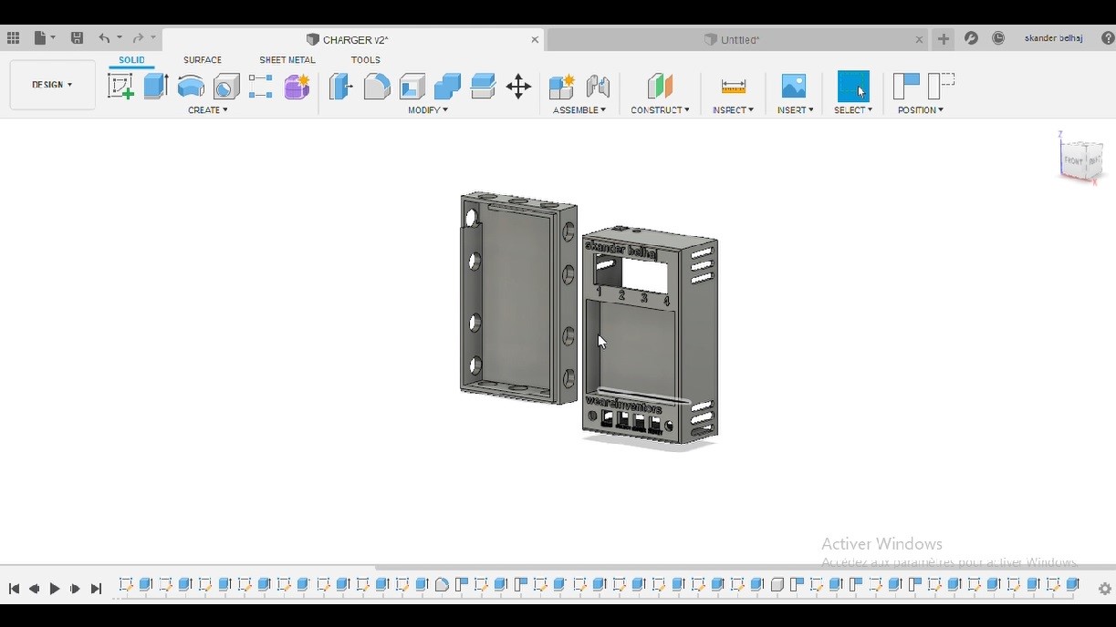Click the Save icon
Viewport: 1116px width, 627px height.
[x=78, y=38]
